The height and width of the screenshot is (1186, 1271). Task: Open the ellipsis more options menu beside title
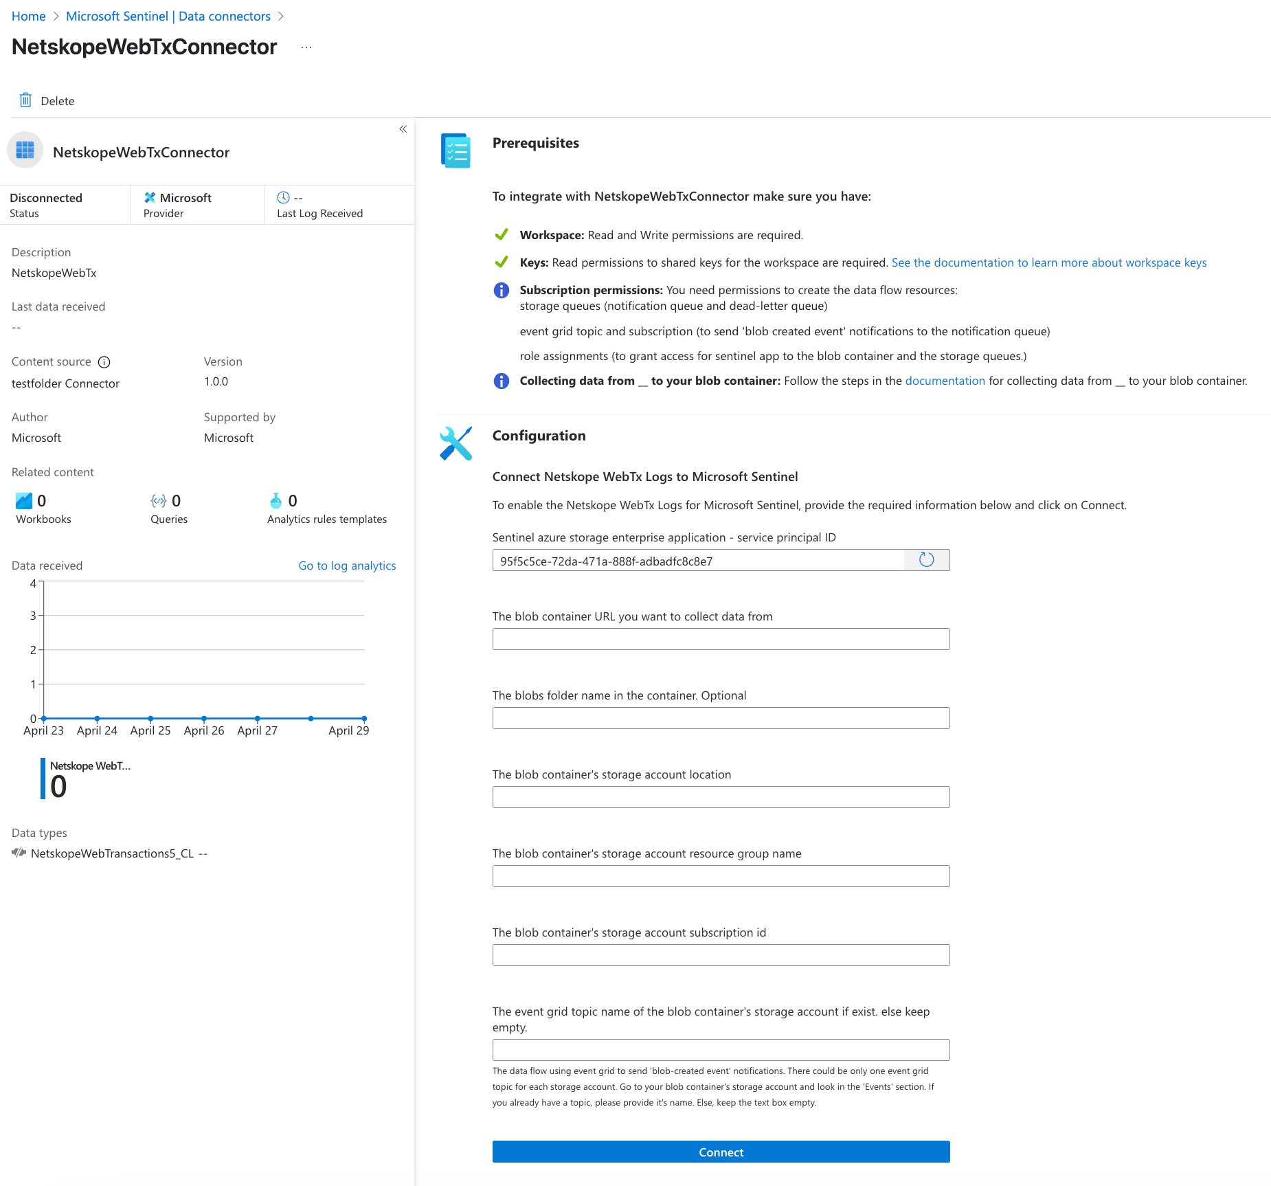306,47
